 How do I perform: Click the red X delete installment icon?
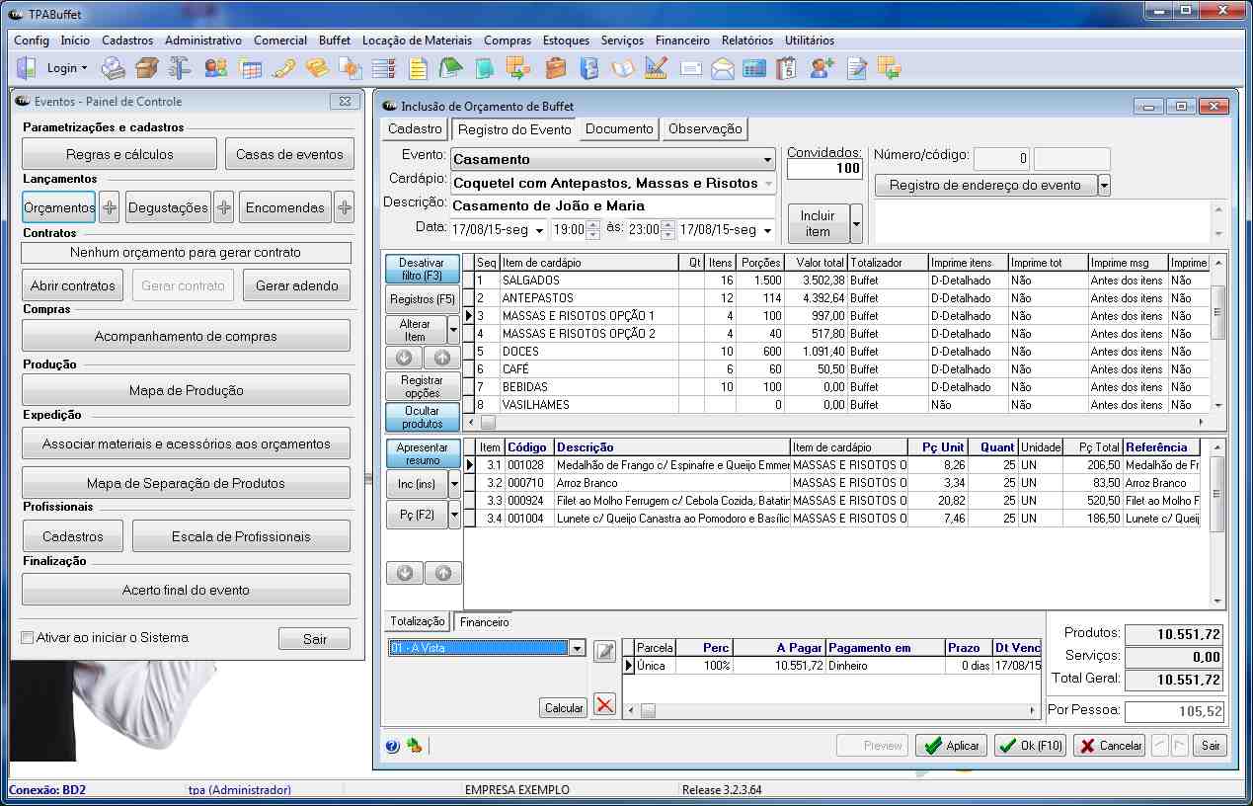pos(605,704)
